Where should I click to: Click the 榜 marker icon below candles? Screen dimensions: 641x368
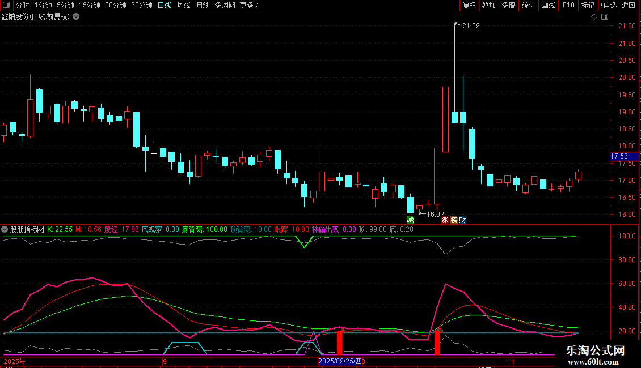pyautogui.click(x=454, y=220)
